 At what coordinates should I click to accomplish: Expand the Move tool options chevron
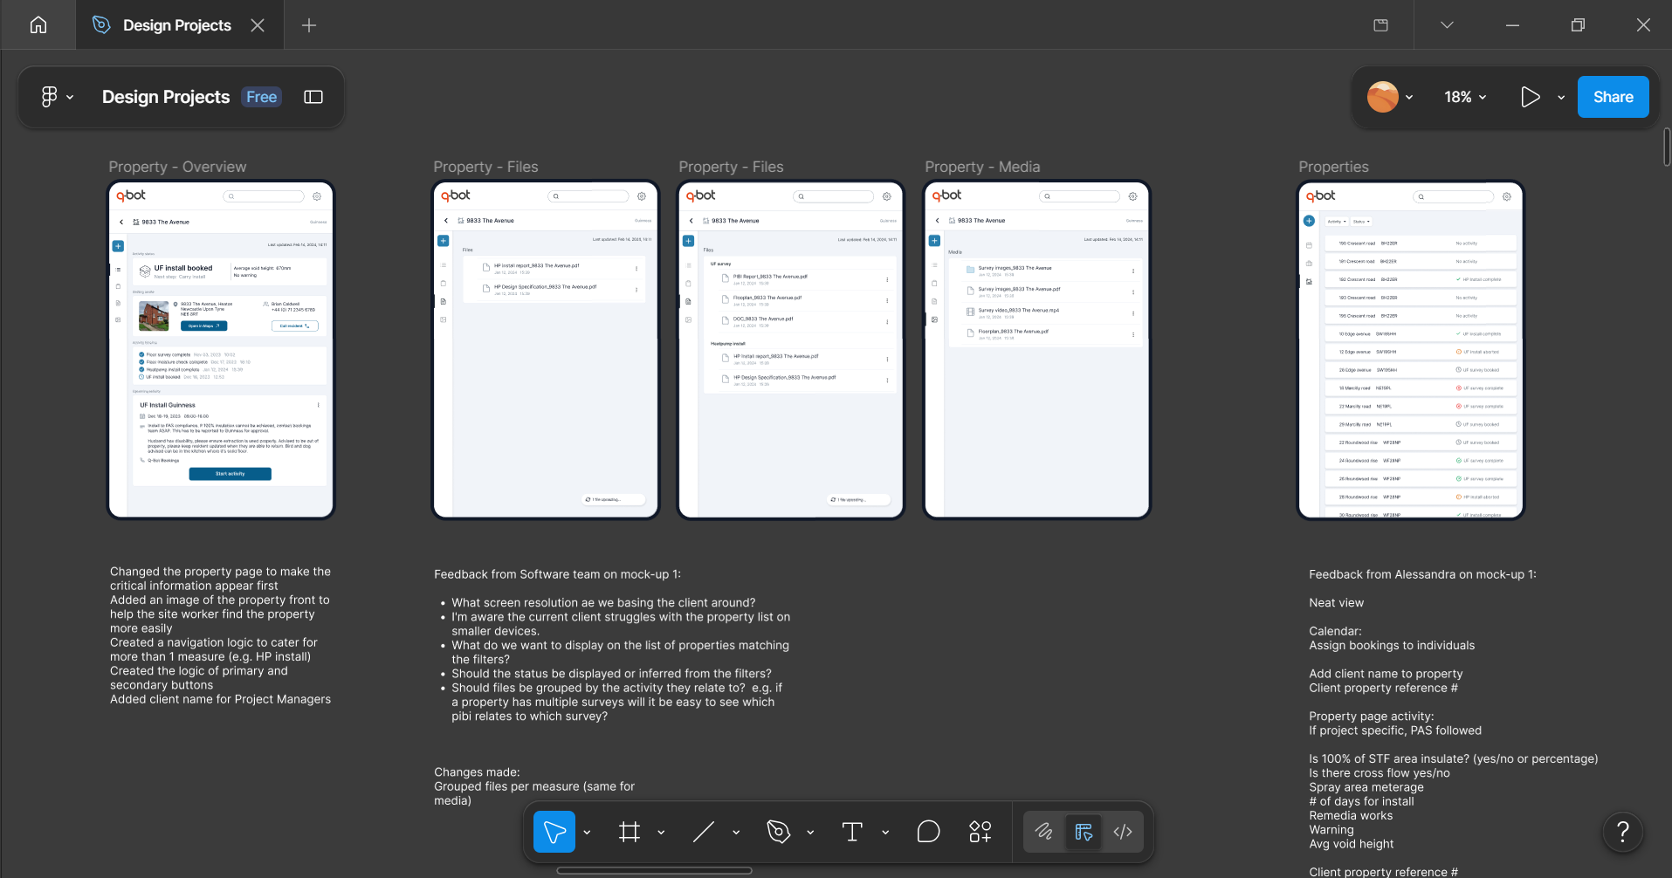pos(587,833)
